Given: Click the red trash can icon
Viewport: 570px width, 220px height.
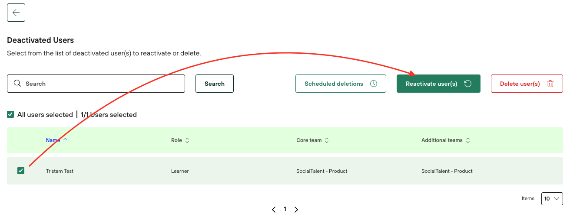Looking at the screenshot, I should coord(550,84).
